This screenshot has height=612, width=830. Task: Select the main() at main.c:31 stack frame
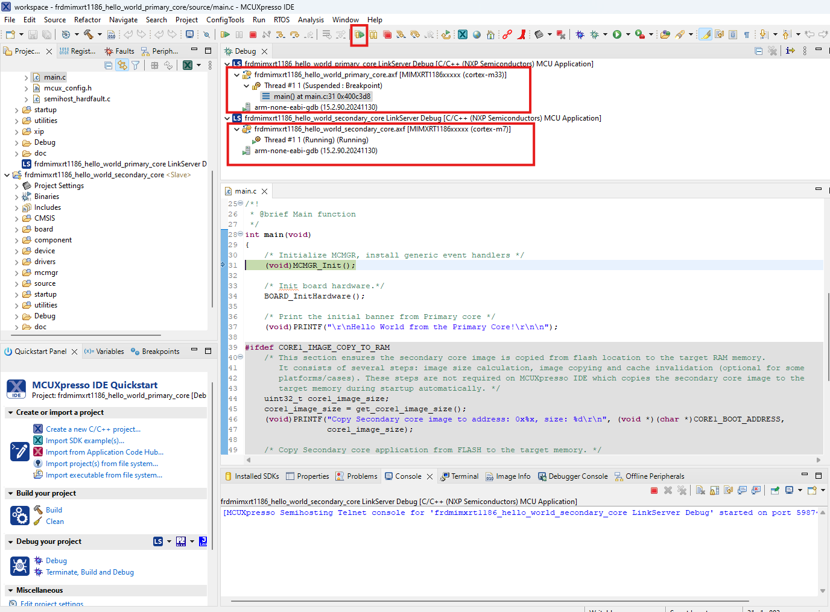point(322,96)
